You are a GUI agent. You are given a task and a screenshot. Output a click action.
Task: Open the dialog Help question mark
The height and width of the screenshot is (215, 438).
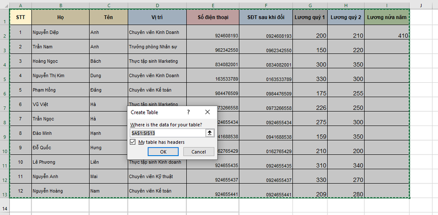point(188,112)
